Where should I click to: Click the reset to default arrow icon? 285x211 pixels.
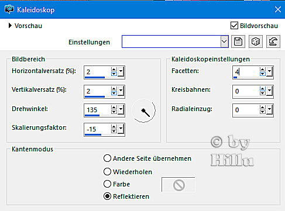(273, 41)
